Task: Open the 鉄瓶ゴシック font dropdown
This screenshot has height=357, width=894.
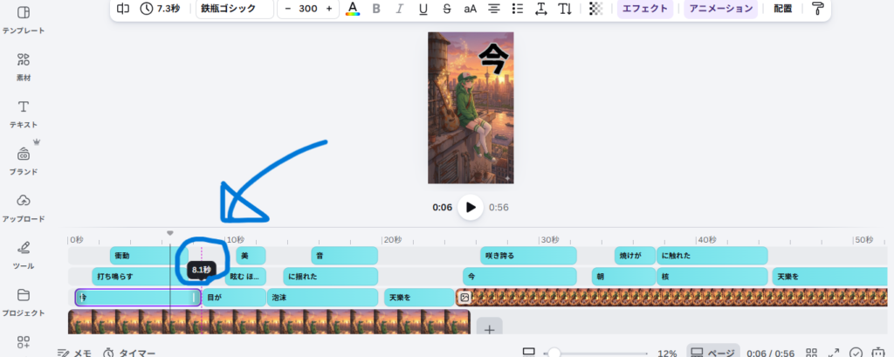Action: click(x=233, y=9)
